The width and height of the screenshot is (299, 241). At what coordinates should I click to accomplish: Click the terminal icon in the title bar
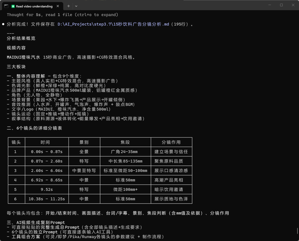tap(6, 6)
